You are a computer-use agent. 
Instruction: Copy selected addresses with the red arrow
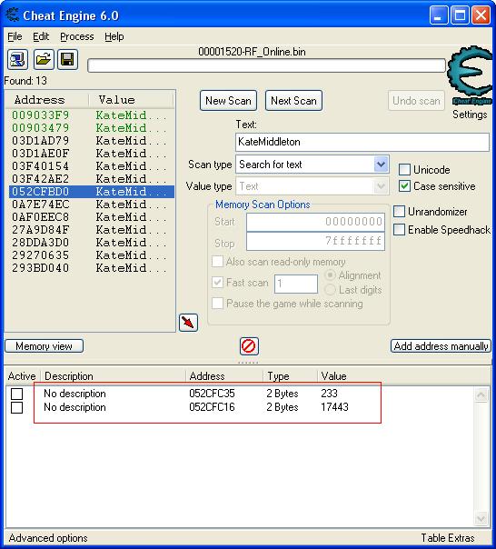tap(188, 323)
